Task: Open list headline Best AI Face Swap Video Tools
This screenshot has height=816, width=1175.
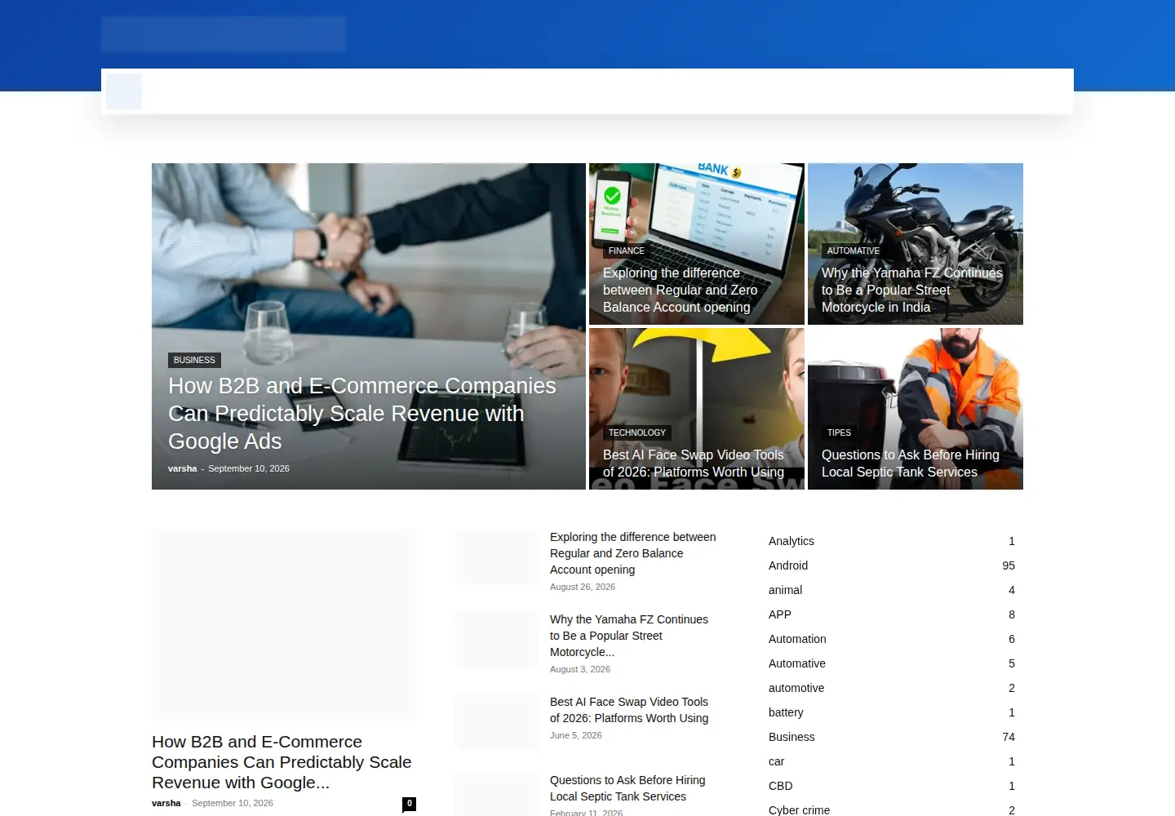Action: (628, 710)
